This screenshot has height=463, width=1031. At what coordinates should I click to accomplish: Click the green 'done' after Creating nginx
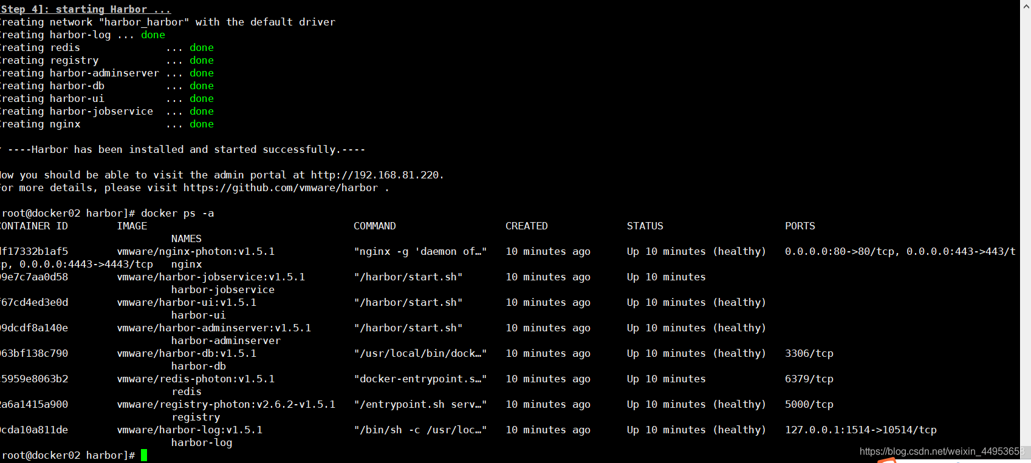click(202, 124)
